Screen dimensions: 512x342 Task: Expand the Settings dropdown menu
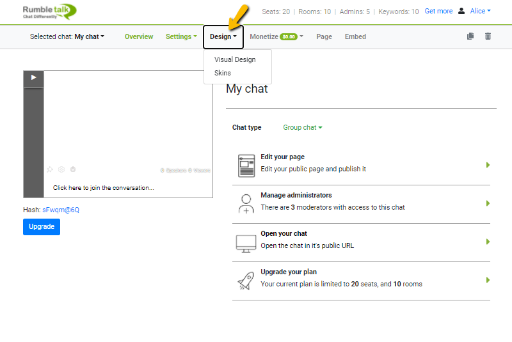(181, 36)
